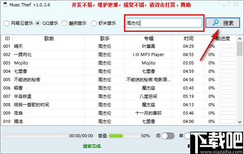Click the 搜索完成 status text
Screen dimensions: 244x154
coord(92,146)
